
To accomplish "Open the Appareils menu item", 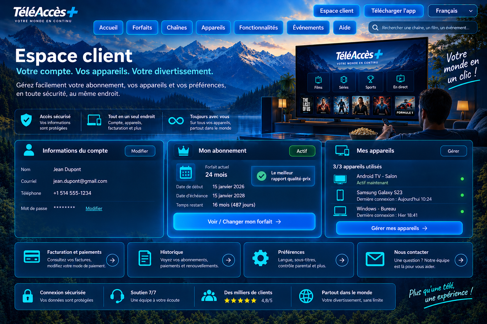I will coord(213,28).
